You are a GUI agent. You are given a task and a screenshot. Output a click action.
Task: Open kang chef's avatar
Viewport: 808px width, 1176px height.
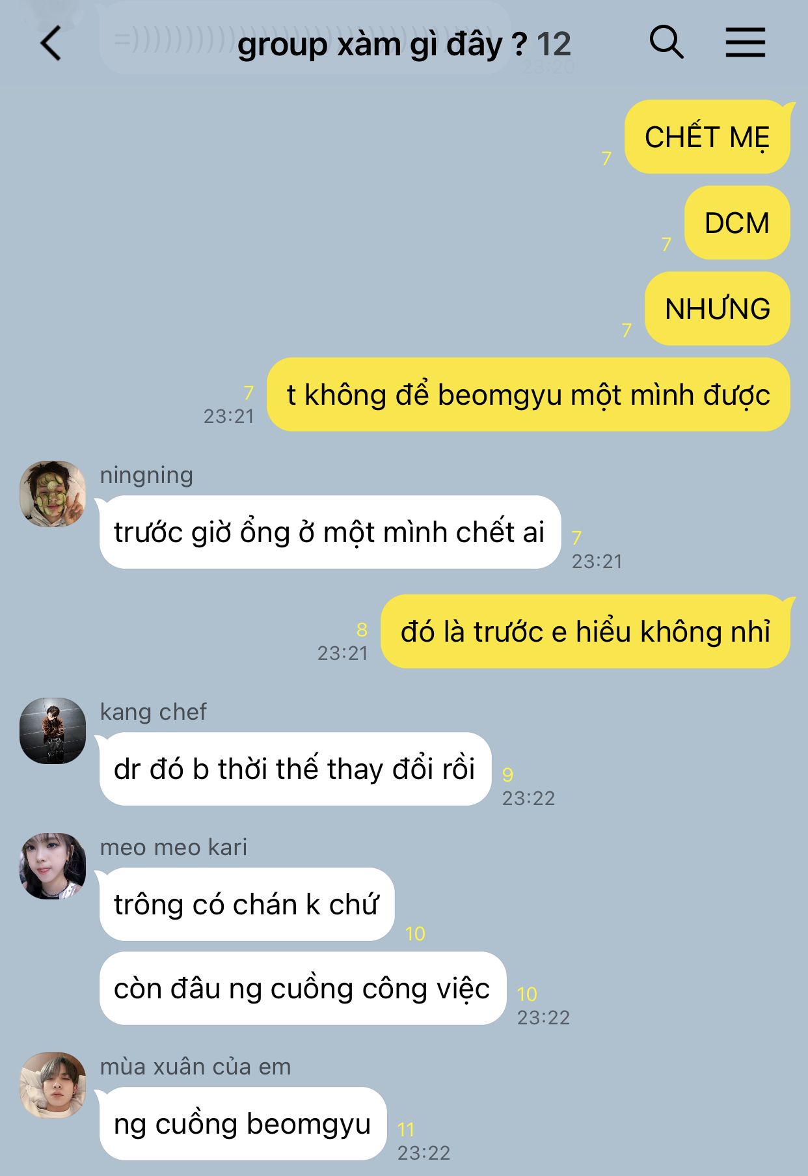[53, 731]
